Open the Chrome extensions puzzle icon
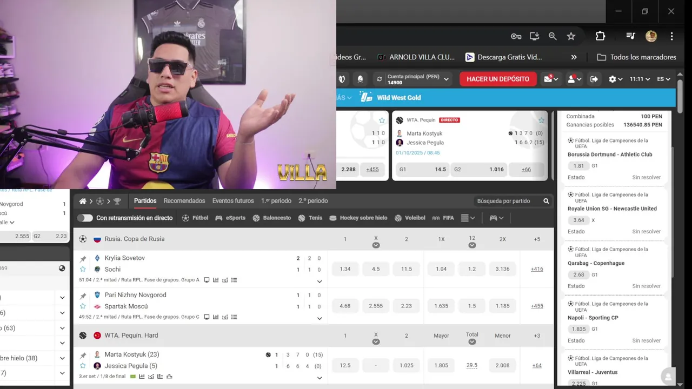692x389 pixels. pyautogui.click(x=600, y=36)
